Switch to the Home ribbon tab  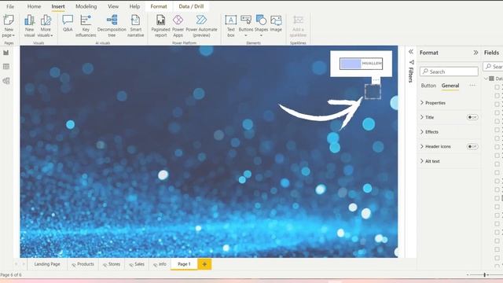point(34,6)
